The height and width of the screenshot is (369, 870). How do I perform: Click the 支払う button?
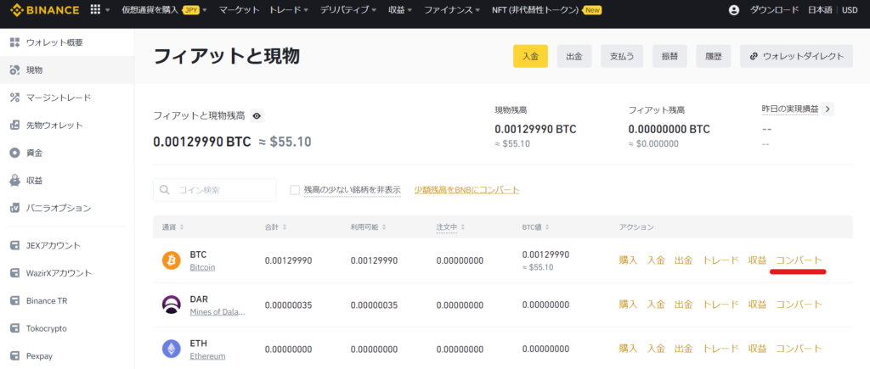pos(622,56)
